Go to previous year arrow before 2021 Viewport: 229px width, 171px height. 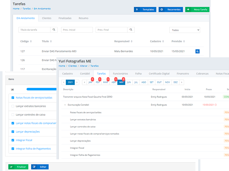click(64, 82)
